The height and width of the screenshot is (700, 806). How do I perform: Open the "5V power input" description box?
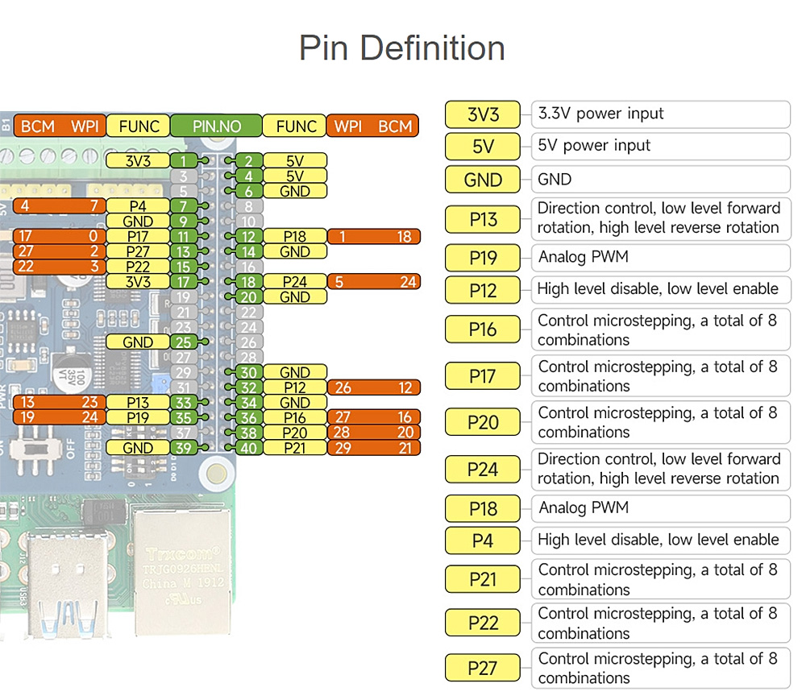click(x=660, y=146)
